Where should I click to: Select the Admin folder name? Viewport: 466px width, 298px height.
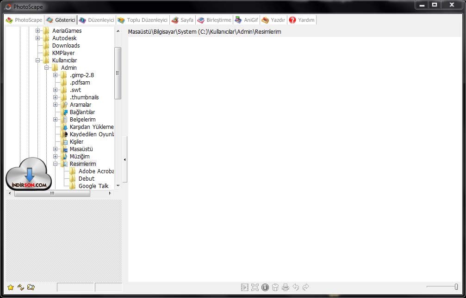pos(68,67)
